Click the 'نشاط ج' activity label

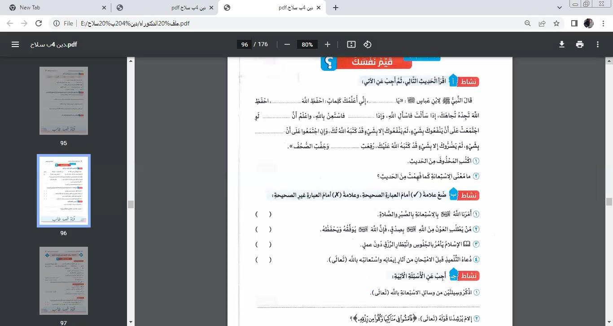click(x=464, y=275)
